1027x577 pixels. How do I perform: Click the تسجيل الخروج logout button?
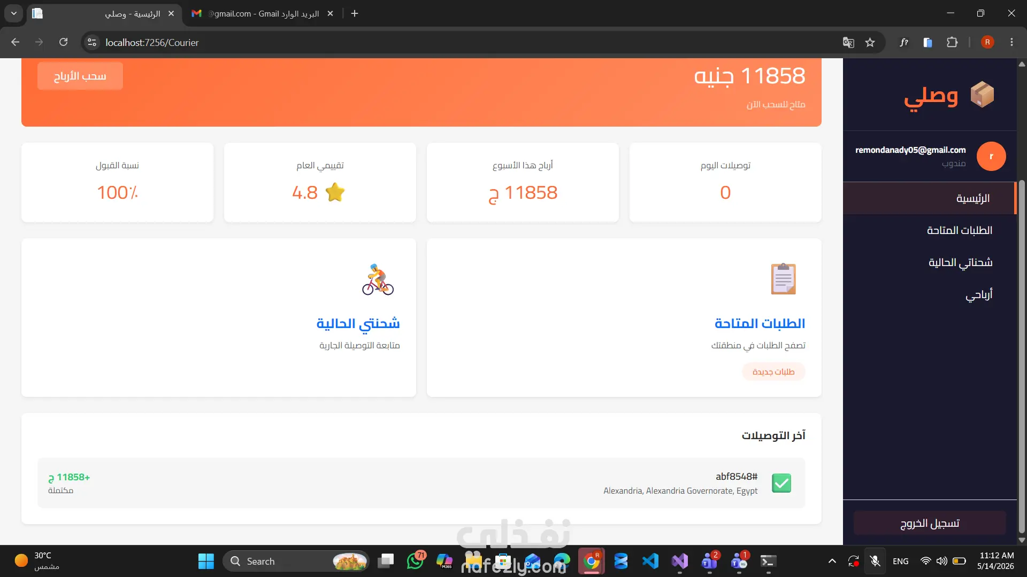tap(930, 523)
